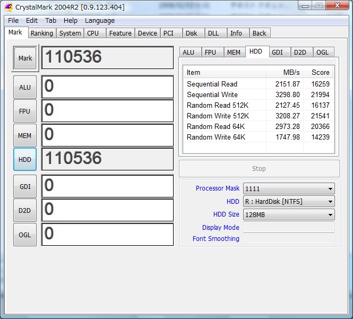The height and width of the screenshot is (319, 353).
Task: Run the HDD benchmark button
Action: pos(25,159)
